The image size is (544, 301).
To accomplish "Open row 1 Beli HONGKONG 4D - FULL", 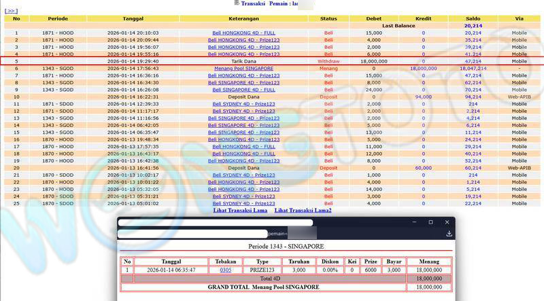I will click(243, 33).
